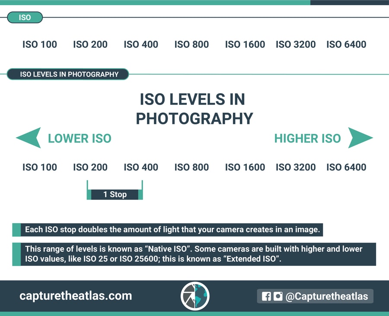The height and width of the screenshot is (316, 389).
Task: Click the Lower ISO left arrow
Action: 29,138
